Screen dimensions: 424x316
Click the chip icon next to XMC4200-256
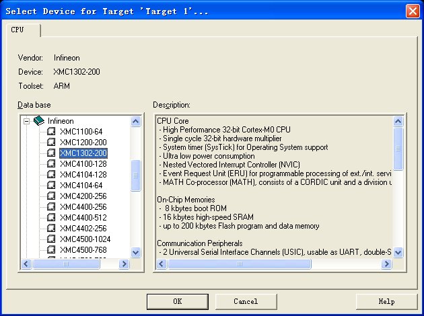tap(51, 196)
